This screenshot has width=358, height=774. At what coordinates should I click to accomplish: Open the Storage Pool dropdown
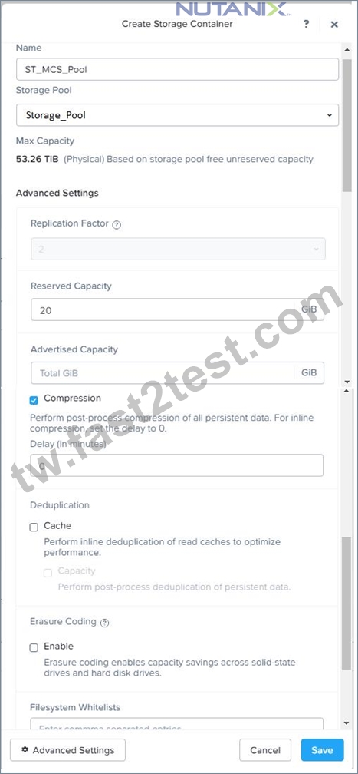[178, 115]
